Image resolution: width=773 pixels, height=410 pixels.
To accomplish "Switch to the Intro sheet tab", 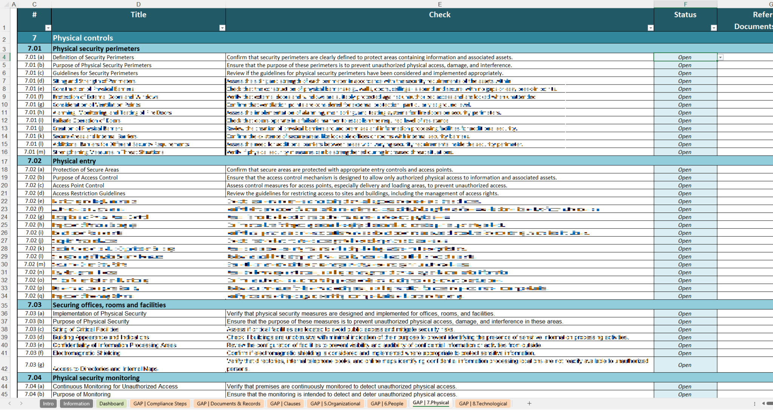I will (x=48, y=403).
